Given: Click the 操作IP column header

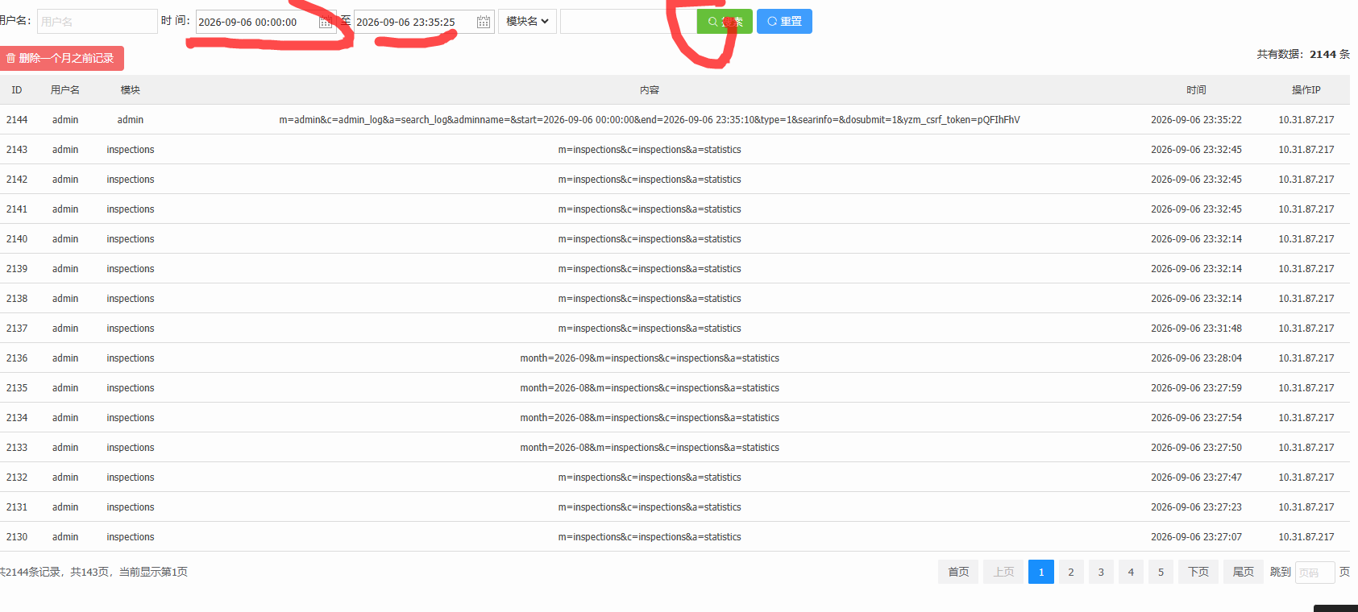Looking at the screenshot, I should click(x=1306, y=90).
